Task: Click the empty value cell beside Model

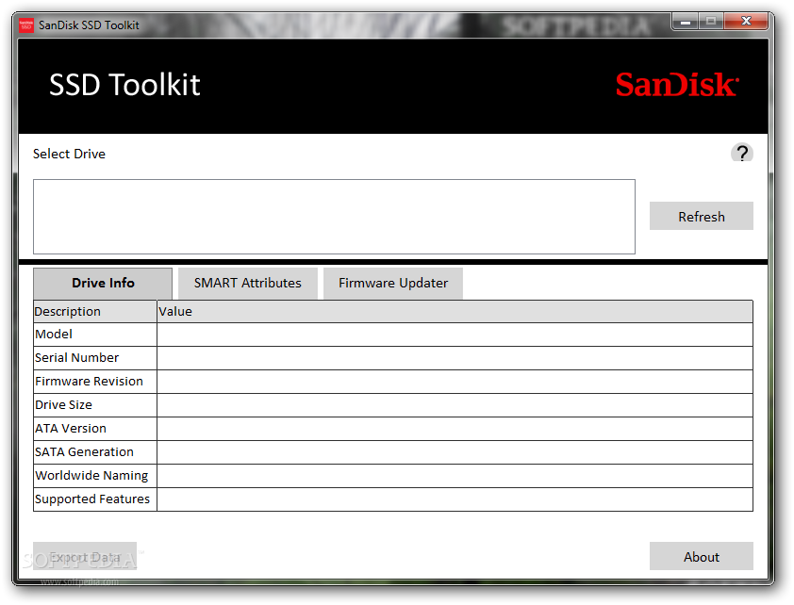Action: pyautogui.click(x=455, y=335)
